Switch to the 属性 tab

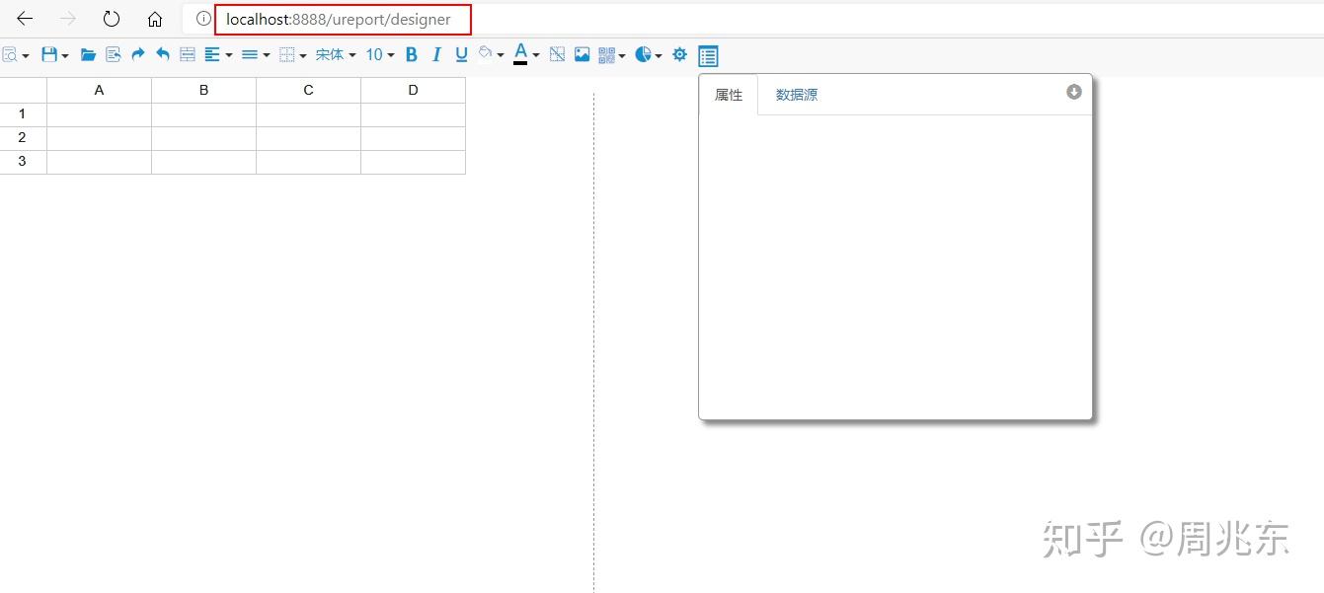point(729,95)
